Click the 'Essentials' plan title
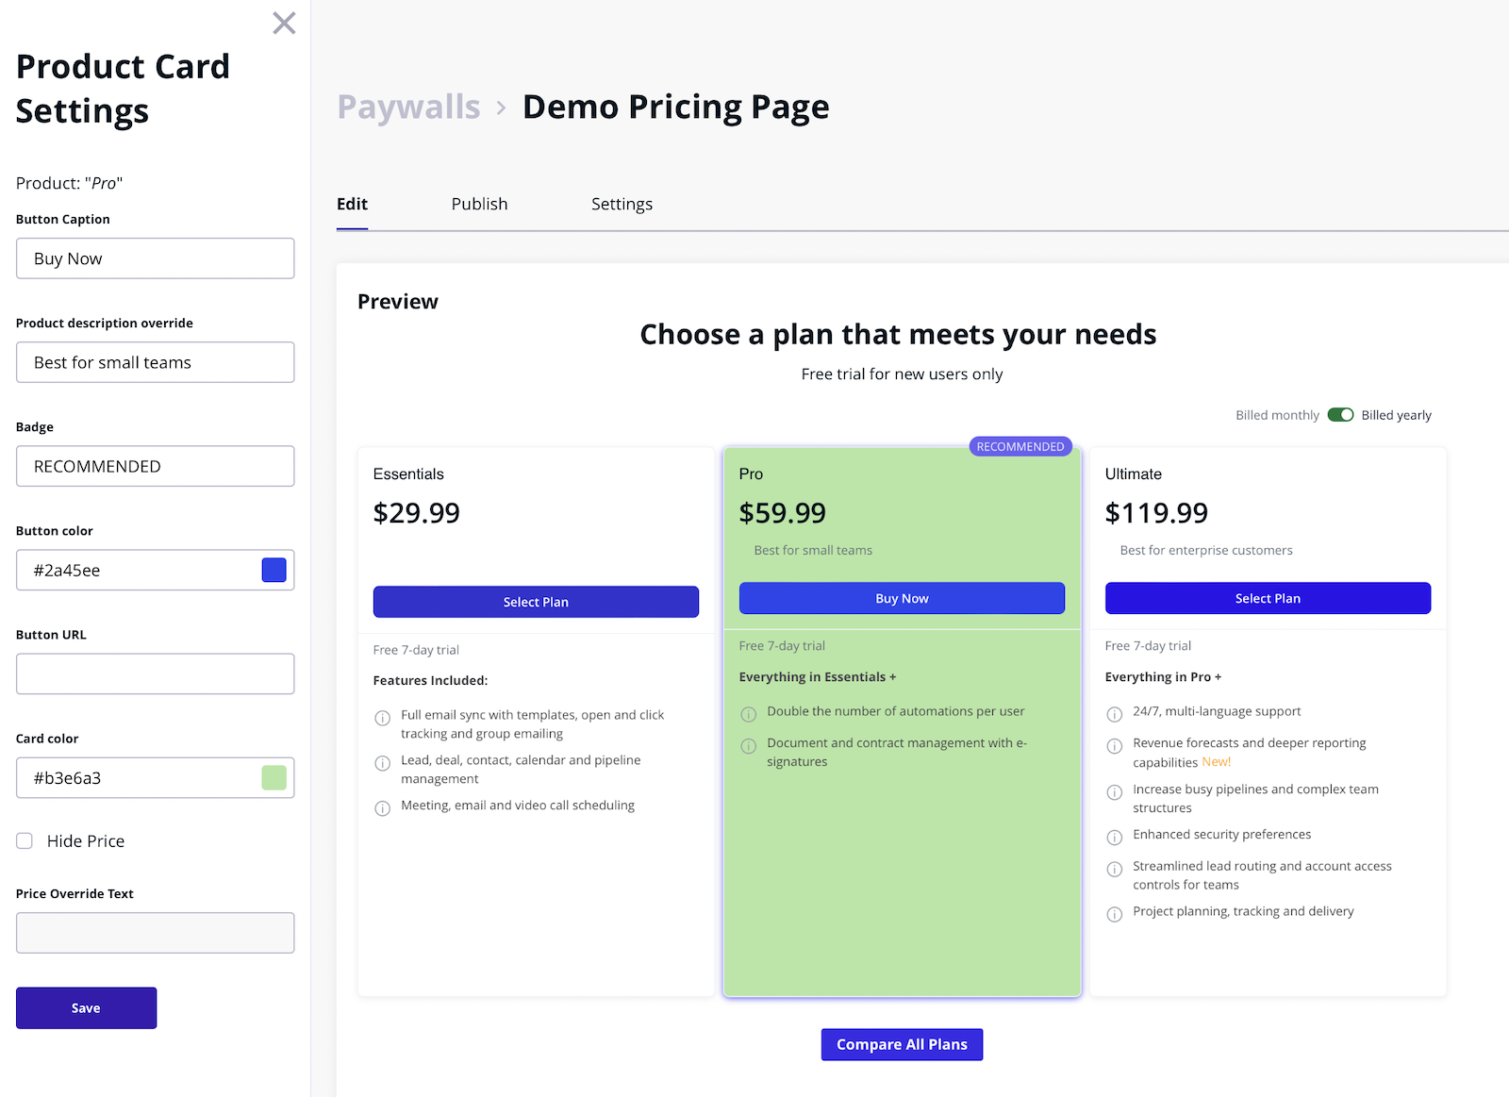This screenshot has height=1097, width=1509. pos(408,474)
